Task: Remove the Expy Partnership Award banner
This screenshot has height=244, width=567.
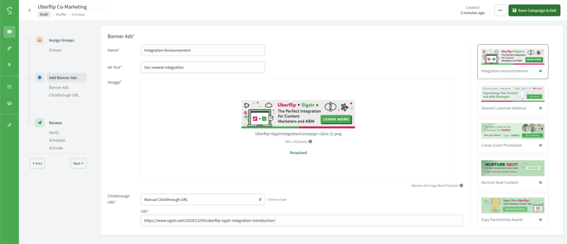Action: pyautogui.click(x=540, y=220)
